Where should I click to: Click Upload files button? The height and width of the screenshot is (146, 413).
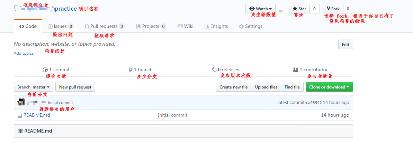[x=266, y=87]
